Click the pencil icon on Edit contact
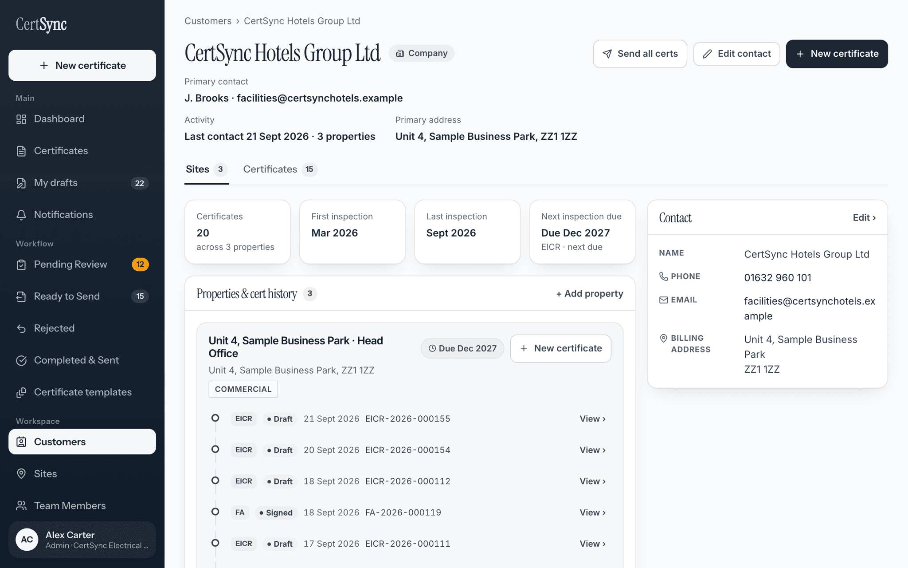The height and width of the screenshot is (568, 908). click(x=708, y=54)
